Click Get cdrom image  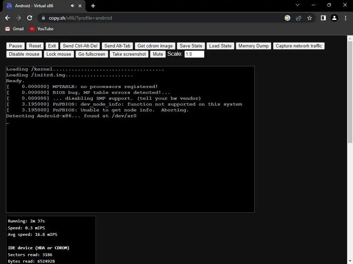click(155, 46)
